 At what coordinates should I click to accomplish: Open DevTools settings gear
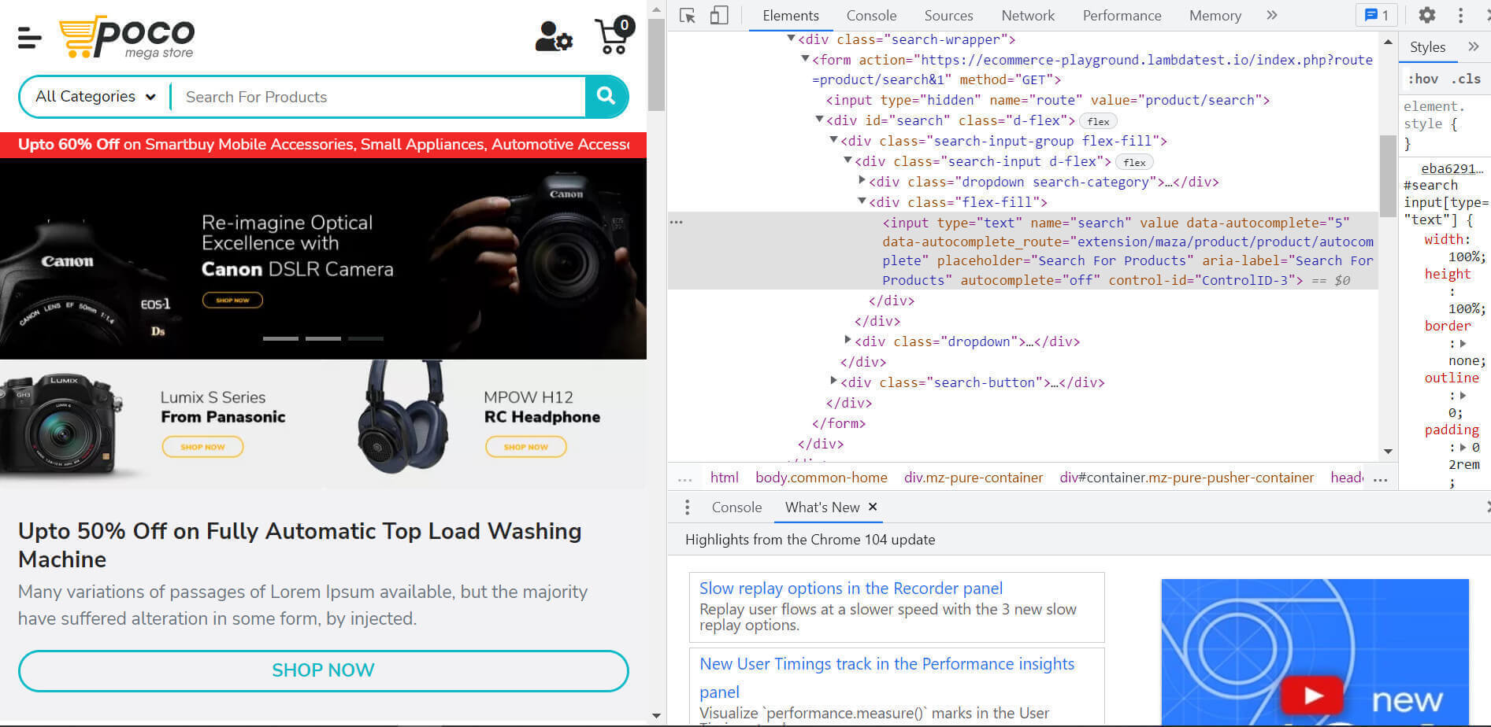point(1426,15)
